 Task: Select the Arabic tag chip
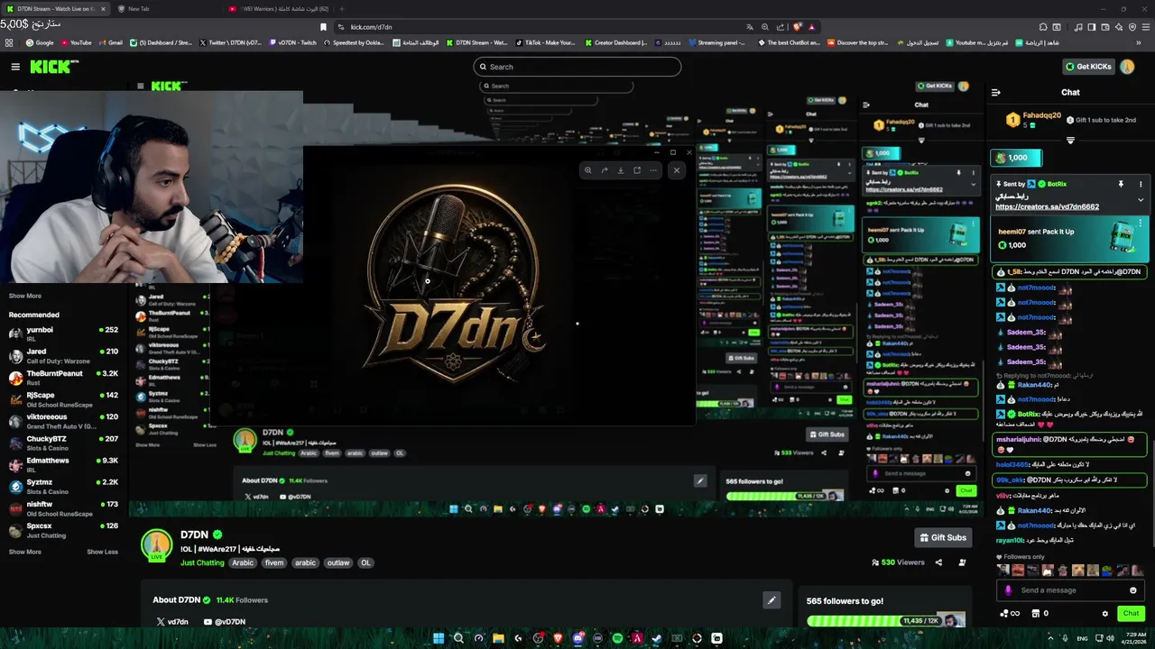243,562
